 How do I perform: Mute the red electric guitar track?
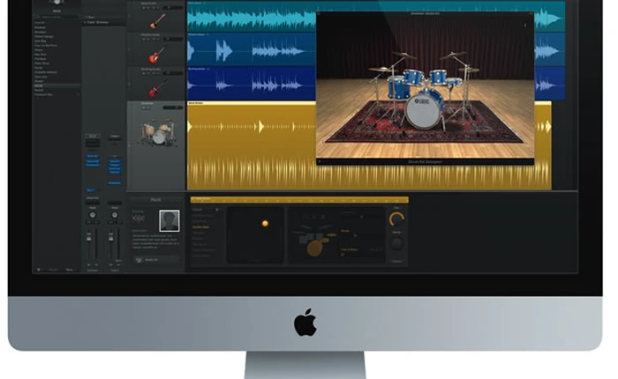coord(144,73)
